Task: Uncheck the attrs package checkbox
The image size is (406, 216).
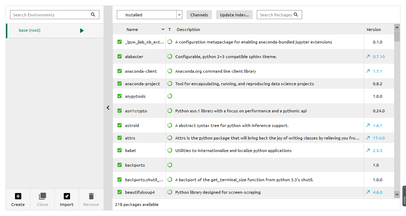Action: point(120,138)
